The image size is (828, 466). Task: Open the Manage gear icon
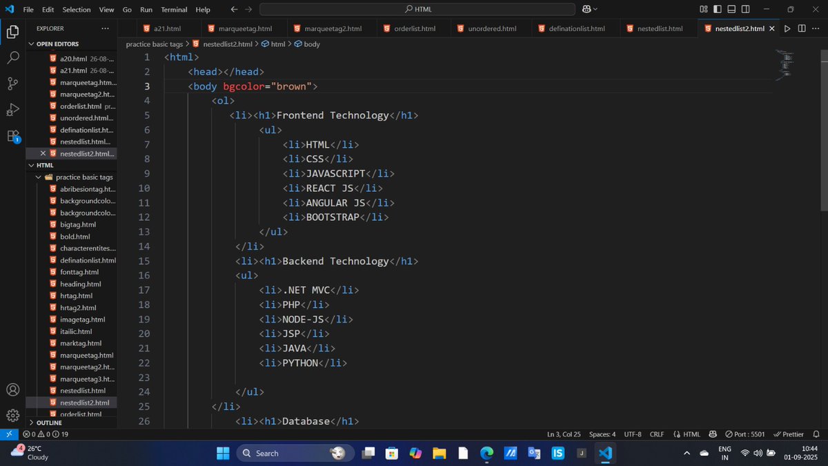[x=12, y=415]
